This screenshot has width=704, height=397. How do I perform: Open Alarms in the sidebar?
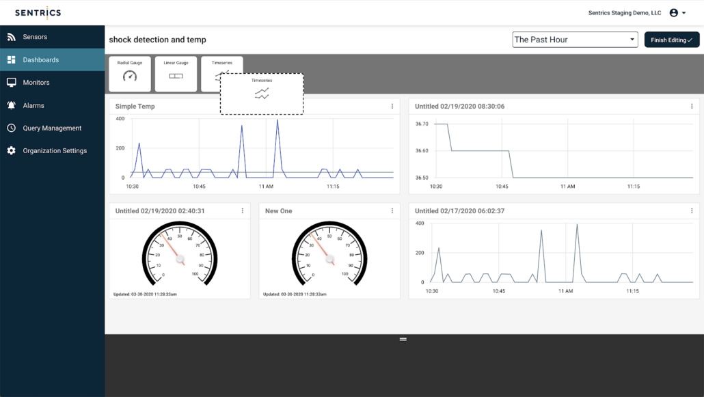[x=52, y=105]
